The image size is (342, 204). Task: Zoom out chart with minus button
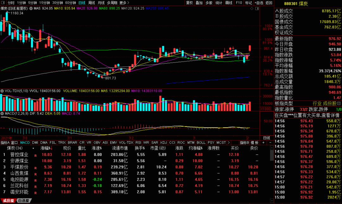[x=270, y=143]
